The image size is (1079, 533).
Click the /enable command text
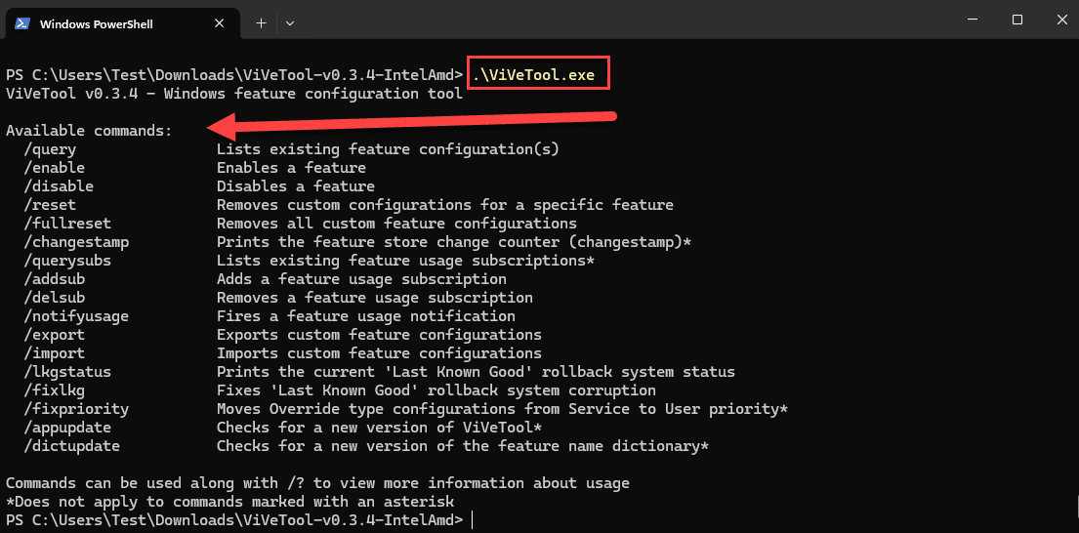pos(55,167)
